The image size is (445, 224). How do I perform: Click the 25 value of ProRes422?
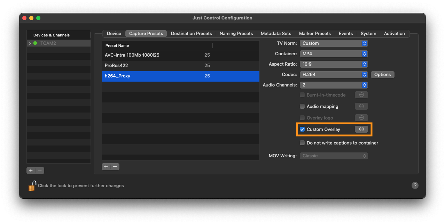[207, 66]
